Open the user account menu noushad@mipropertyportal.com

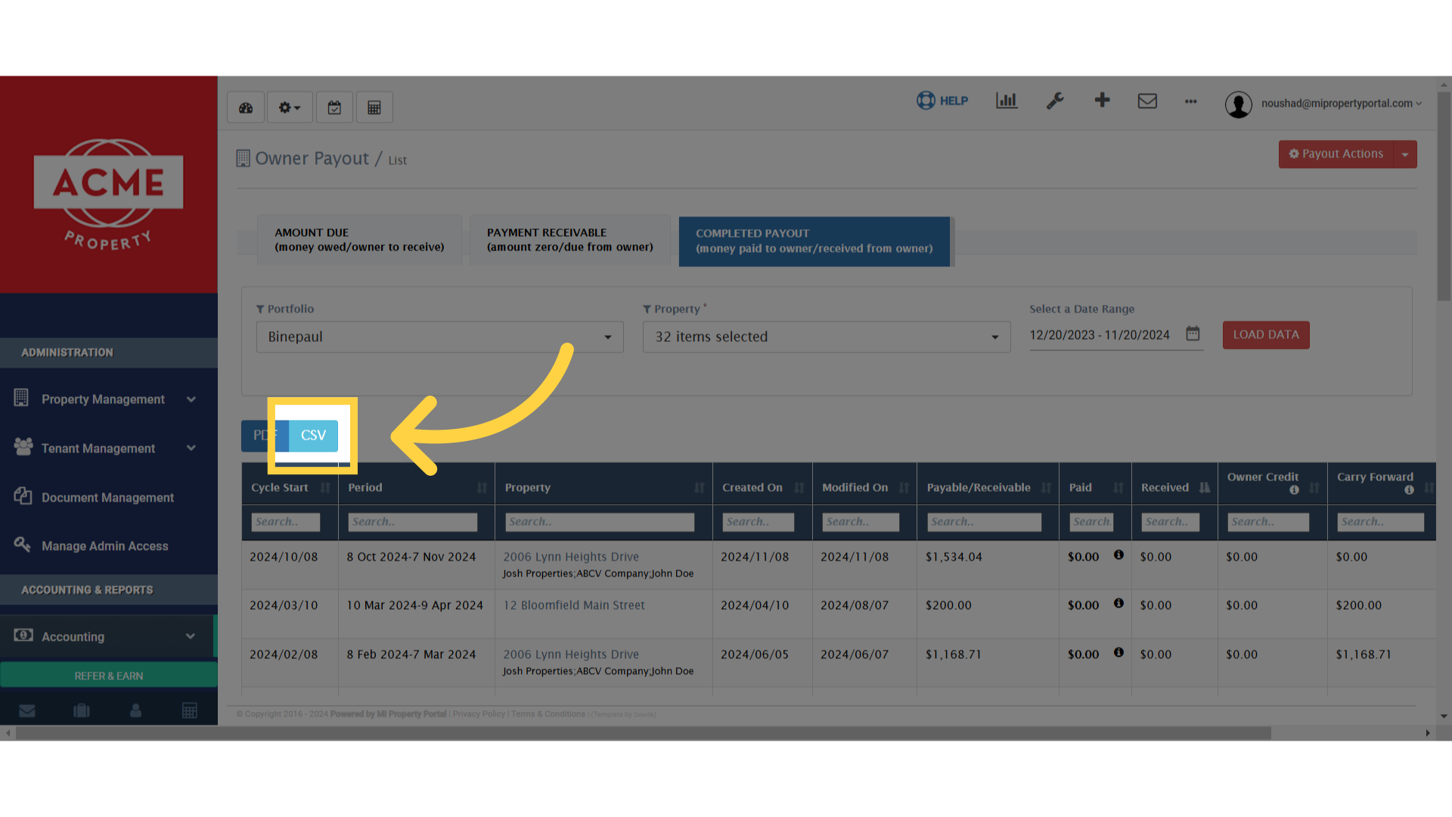point(1323,104)
